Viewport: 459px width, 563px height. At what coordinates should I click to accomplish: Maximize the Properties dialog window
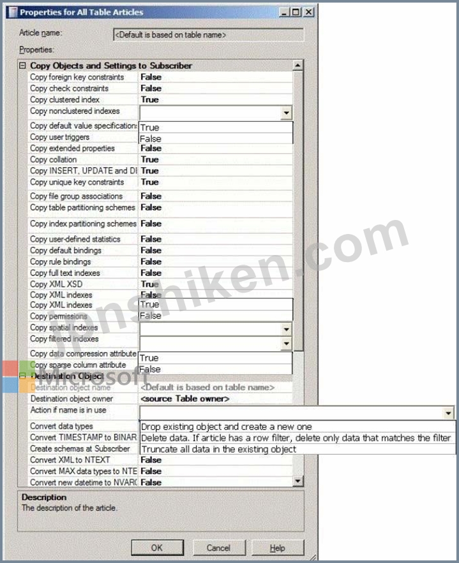(296, 12)
